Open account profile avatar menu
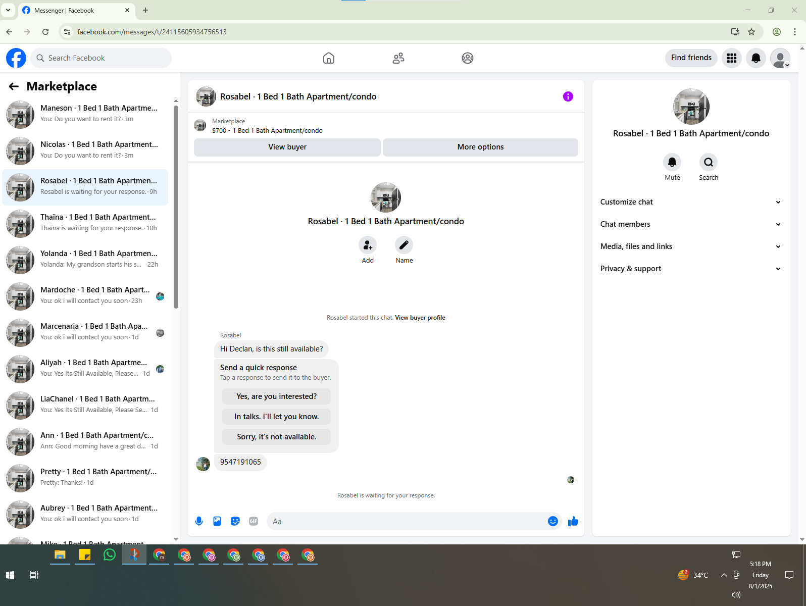 pos(780,58)
